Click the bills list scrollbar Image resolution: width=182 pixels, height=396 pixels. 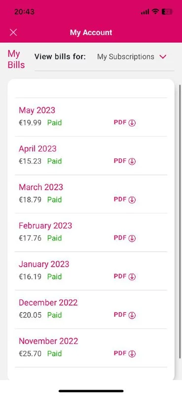tap(180, 221)
